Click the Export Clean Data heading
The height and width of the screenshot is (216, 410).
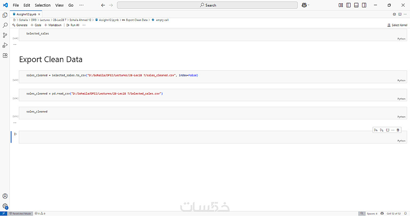click(51, 59)
